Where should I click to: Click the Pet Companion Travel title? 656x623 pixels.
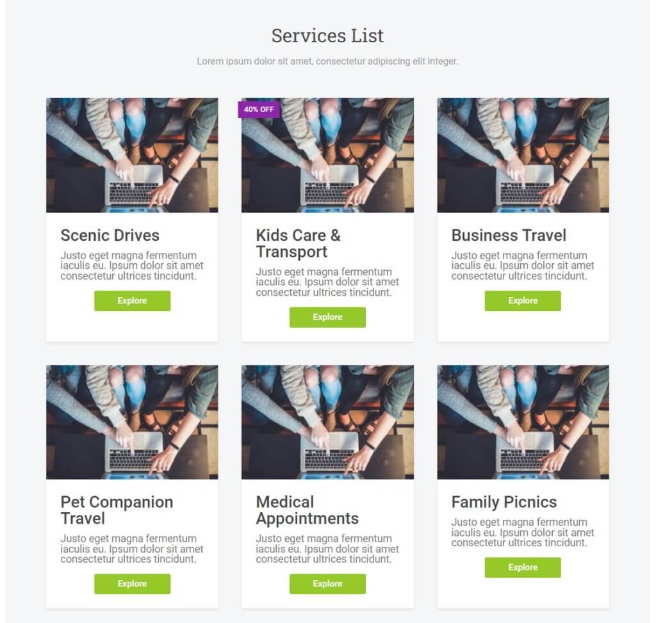tap(117, 510)
